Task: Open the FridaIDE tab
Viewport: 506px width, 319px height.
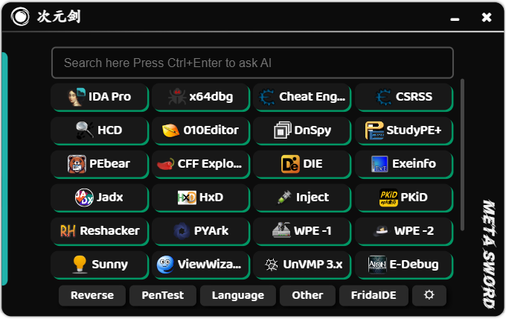Action: tap(374, 295)
